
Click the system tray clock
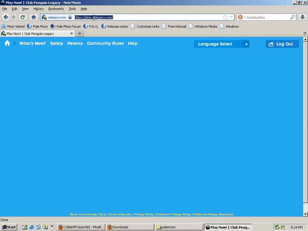296,227
